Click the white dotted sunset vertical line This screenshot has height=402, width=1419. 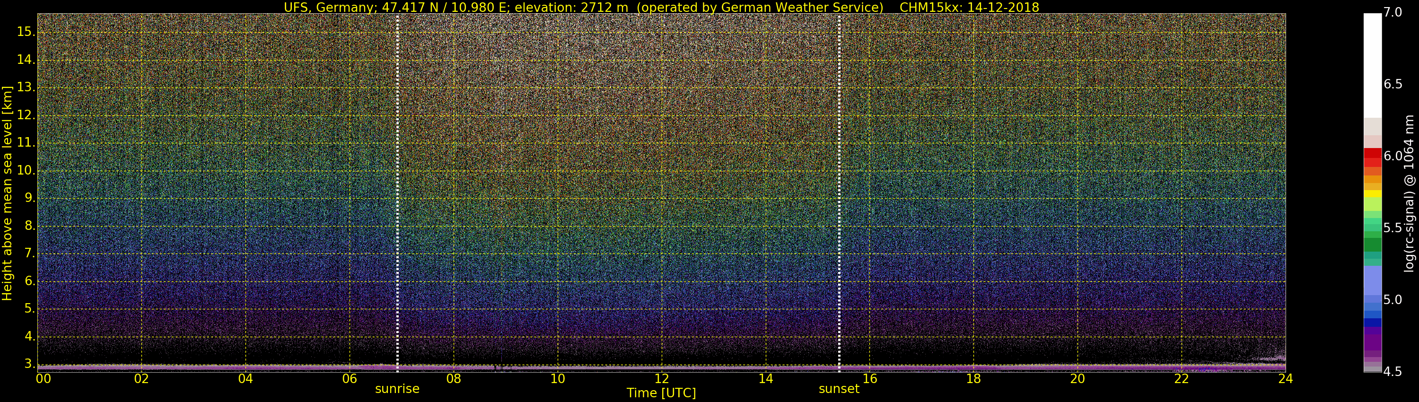839,193
